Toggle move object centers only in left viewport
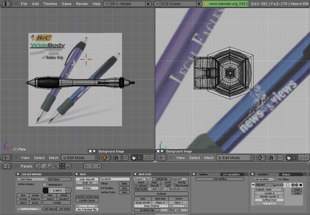The height and width of the screenshot is (215, 310). [x=125, y=158]
